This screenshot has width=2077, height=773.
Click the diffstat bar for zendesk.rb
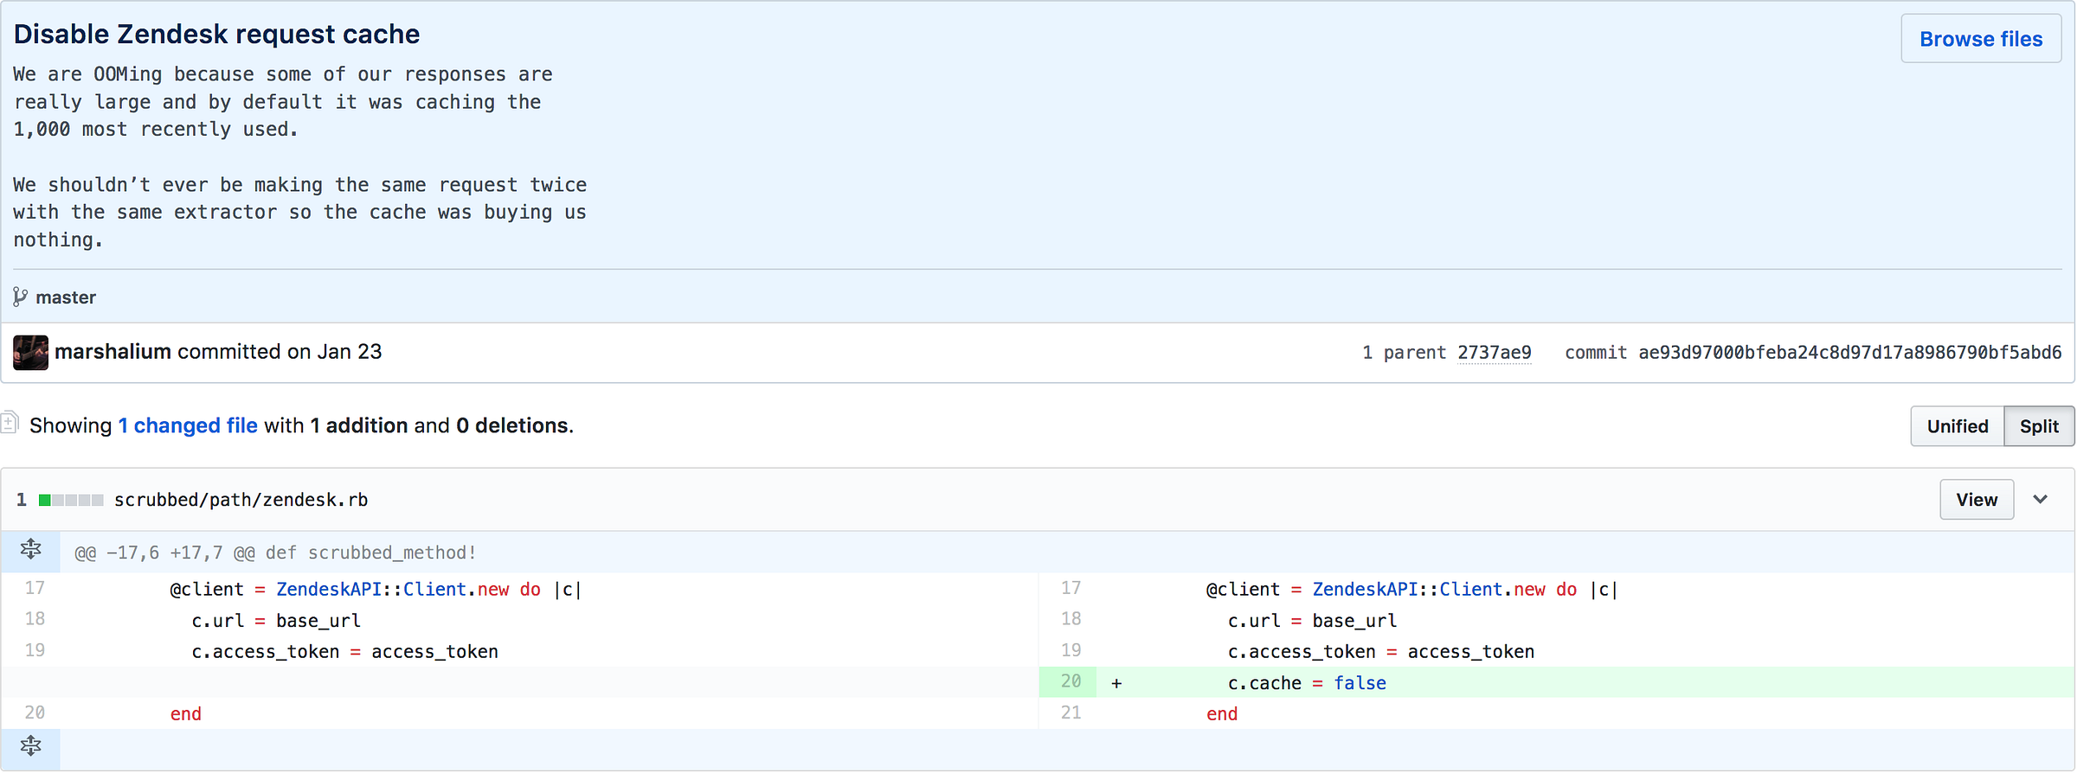click(71, 500)
